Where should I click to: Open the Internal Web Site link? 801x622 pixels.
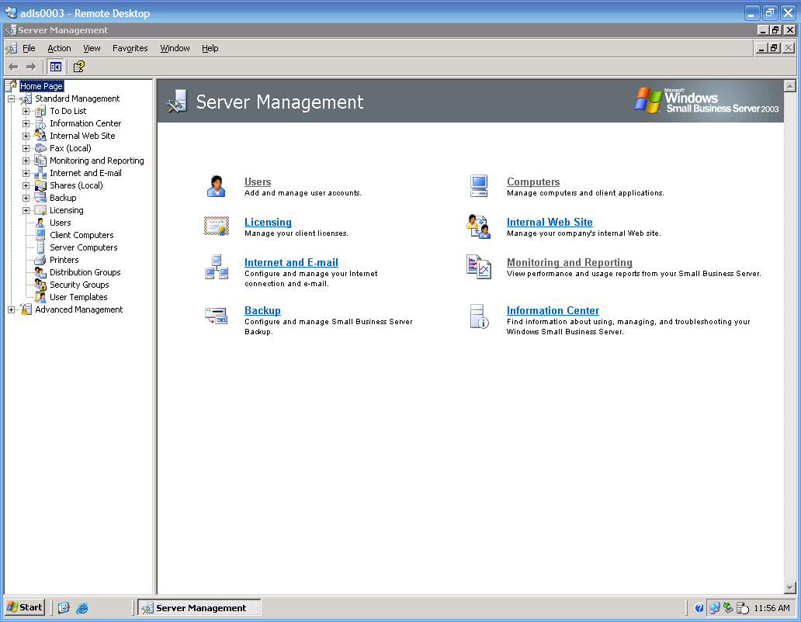click(550, 223)
